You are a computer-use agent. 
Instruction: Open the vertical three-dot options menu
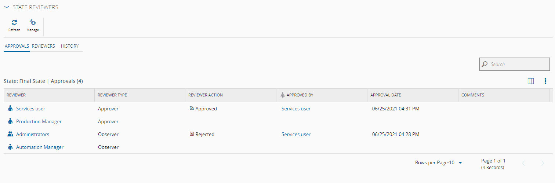click(545, 81)
